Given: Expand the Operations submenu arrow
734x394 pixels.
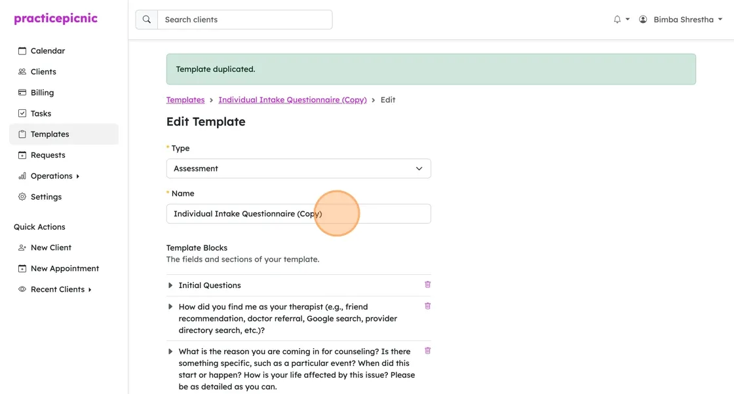Looking at the screenshot, I should pyautogui.click(x=78, y=176).
